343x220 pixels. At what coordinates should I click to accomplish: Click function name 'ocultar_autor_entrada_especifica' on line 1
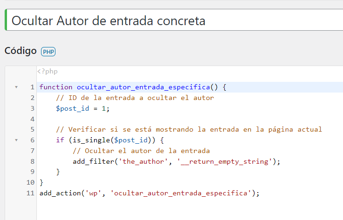(143, 87)
